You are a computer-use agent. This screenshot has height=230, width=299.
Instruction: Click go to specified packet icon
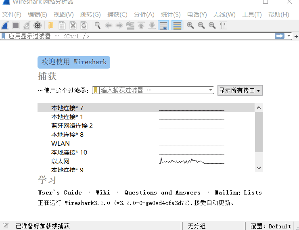[x=130, y=25]
